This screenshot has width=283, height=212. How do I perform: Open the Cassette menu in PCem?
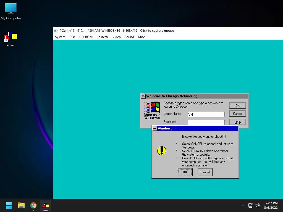pos(103,37)
